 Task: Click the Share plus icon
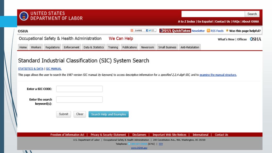[x=132, y=31]
